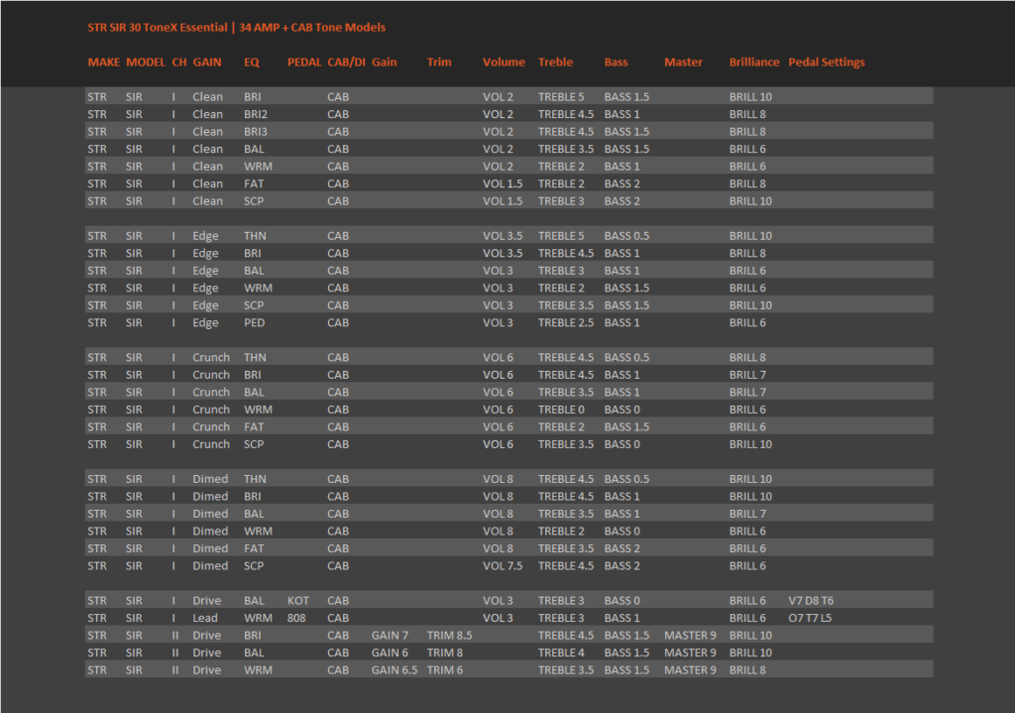Click the Master column header

tap(683, 62)
